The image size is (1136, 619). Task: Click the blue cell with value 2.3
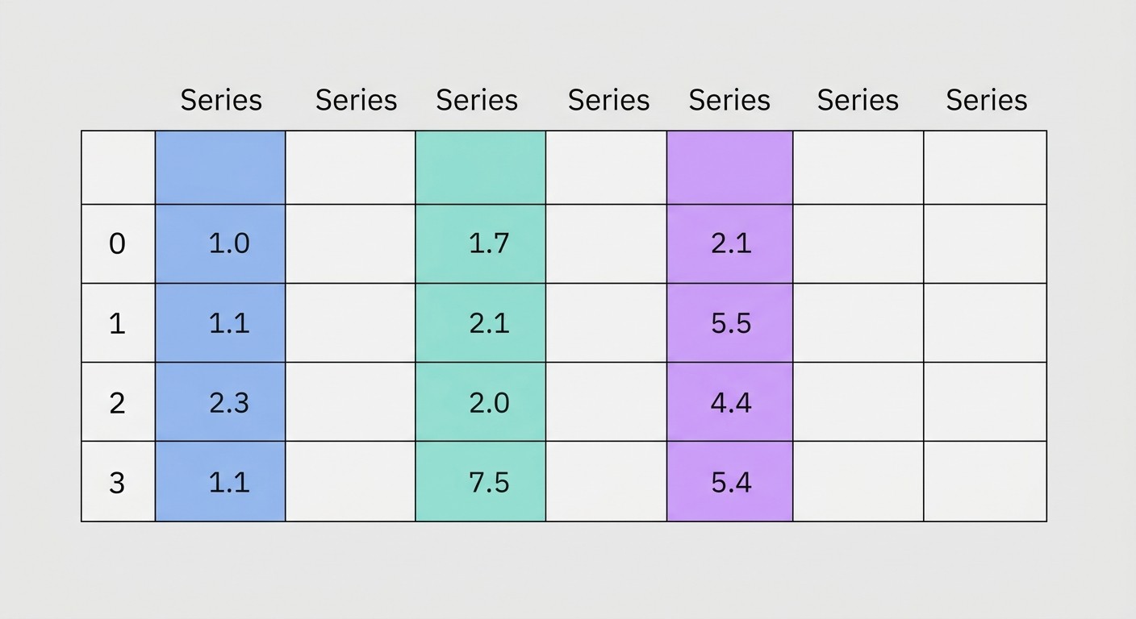[x=220, y=402]
